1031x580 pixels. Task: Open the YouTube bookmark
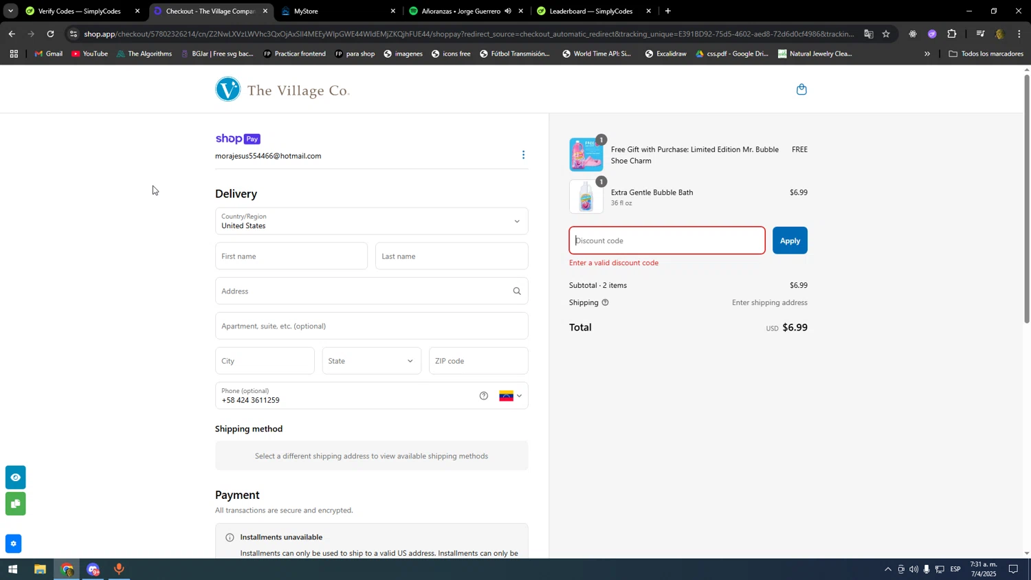[89, 54]
